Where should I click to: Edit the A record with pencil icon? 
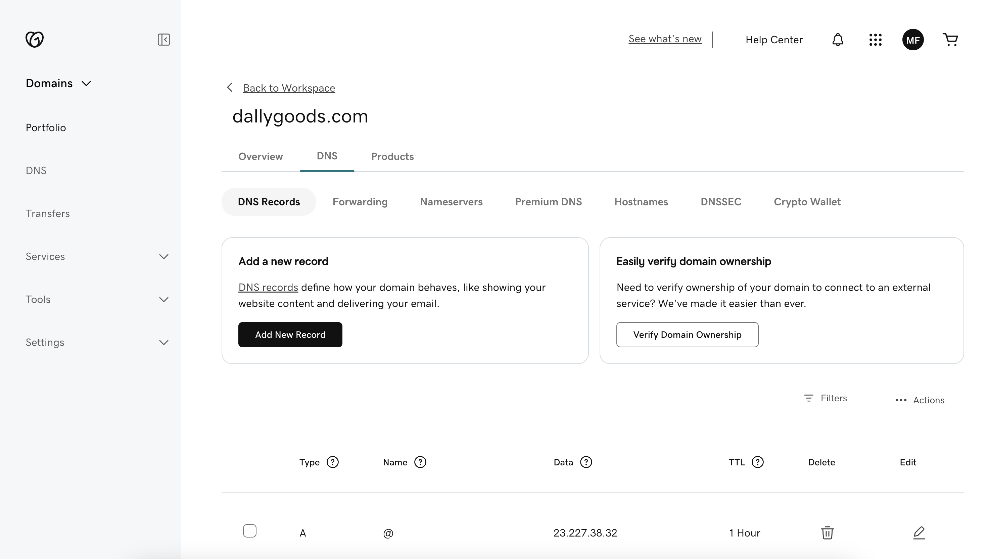[x=919, y=533]
